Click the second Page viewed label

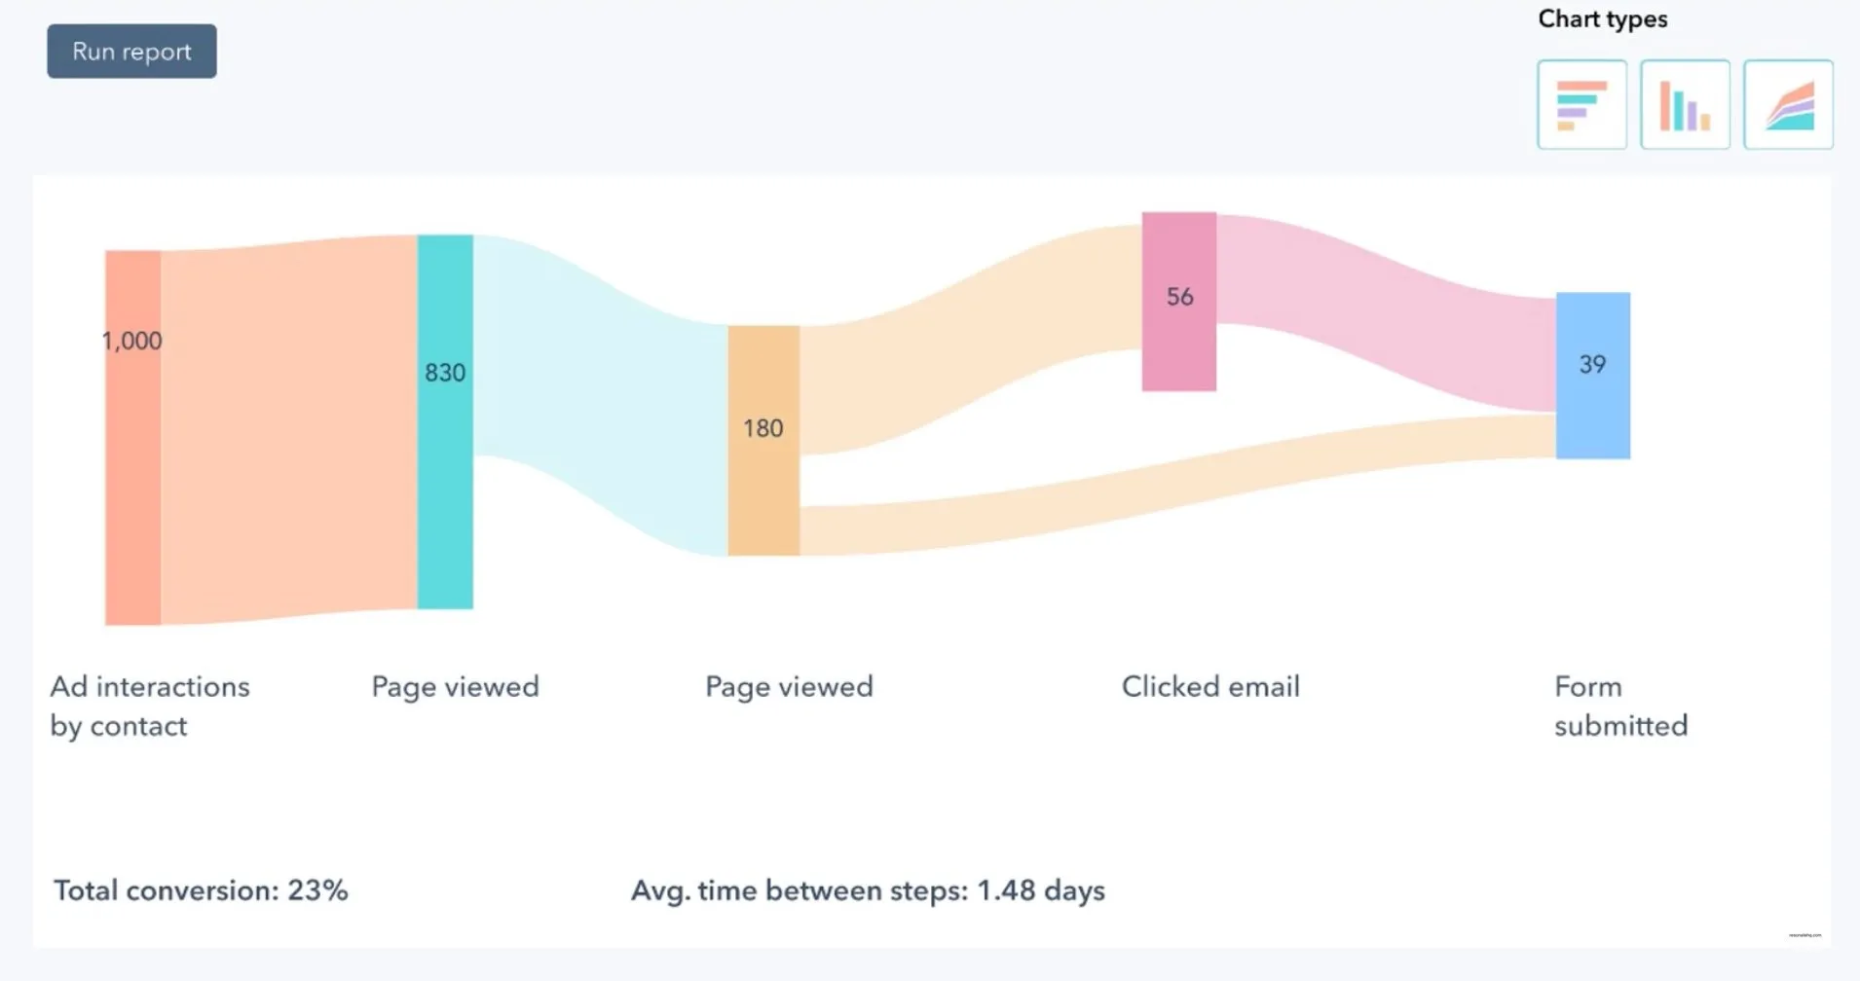789,686
